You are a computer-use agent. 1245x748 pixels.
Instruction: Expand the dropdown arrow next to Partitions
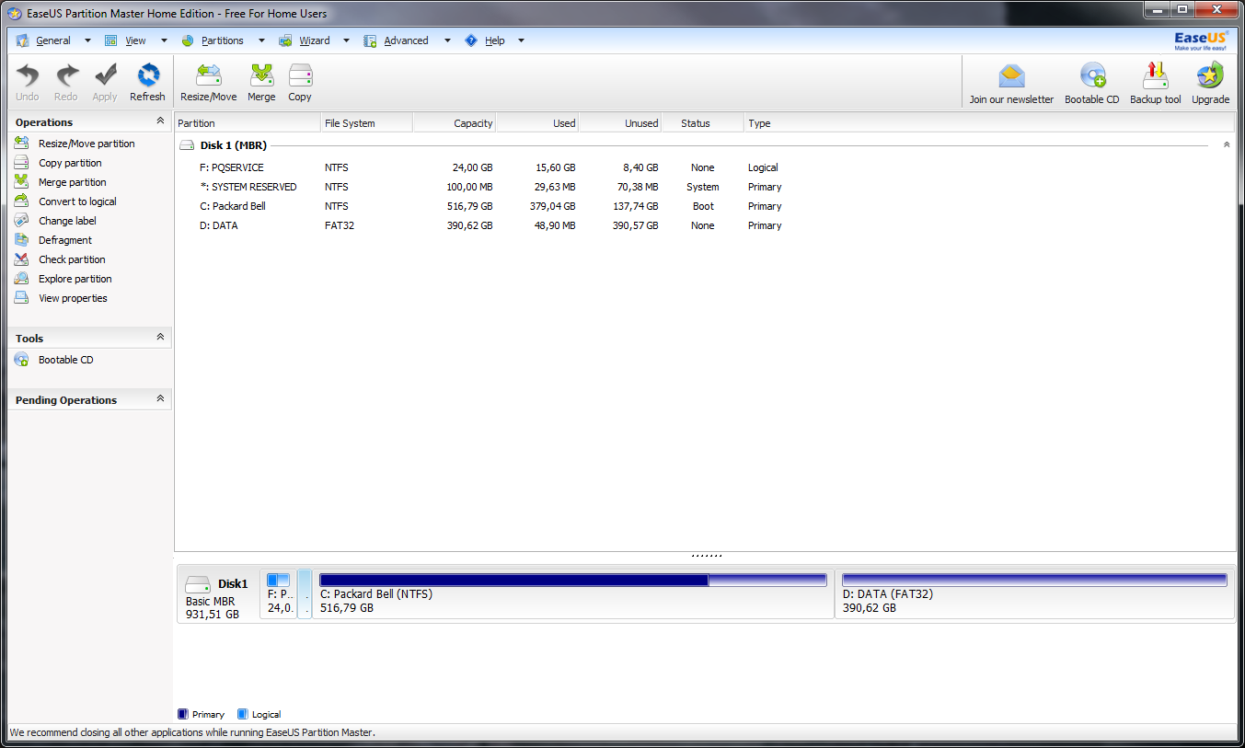click(260, 40)
